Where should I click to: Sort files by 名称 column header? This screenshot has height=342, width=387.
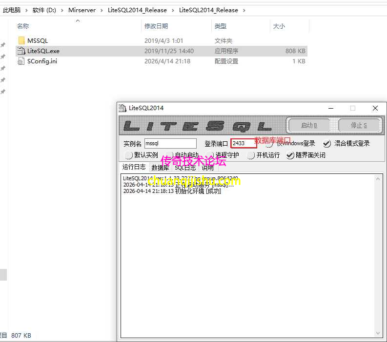[23, 26]
